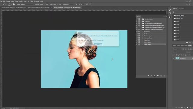Expand the Group 1 pattern folder
The image size is (193, 109).
click(x=173, y=21)
